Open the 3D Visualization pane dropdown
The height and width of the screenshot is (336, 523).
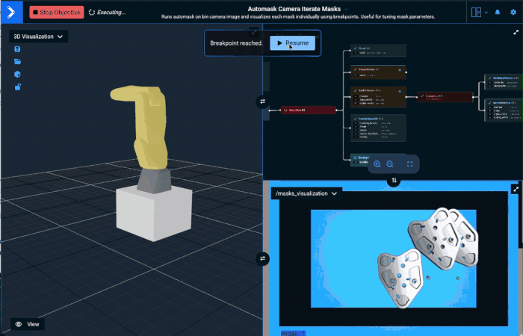[38, 37]
